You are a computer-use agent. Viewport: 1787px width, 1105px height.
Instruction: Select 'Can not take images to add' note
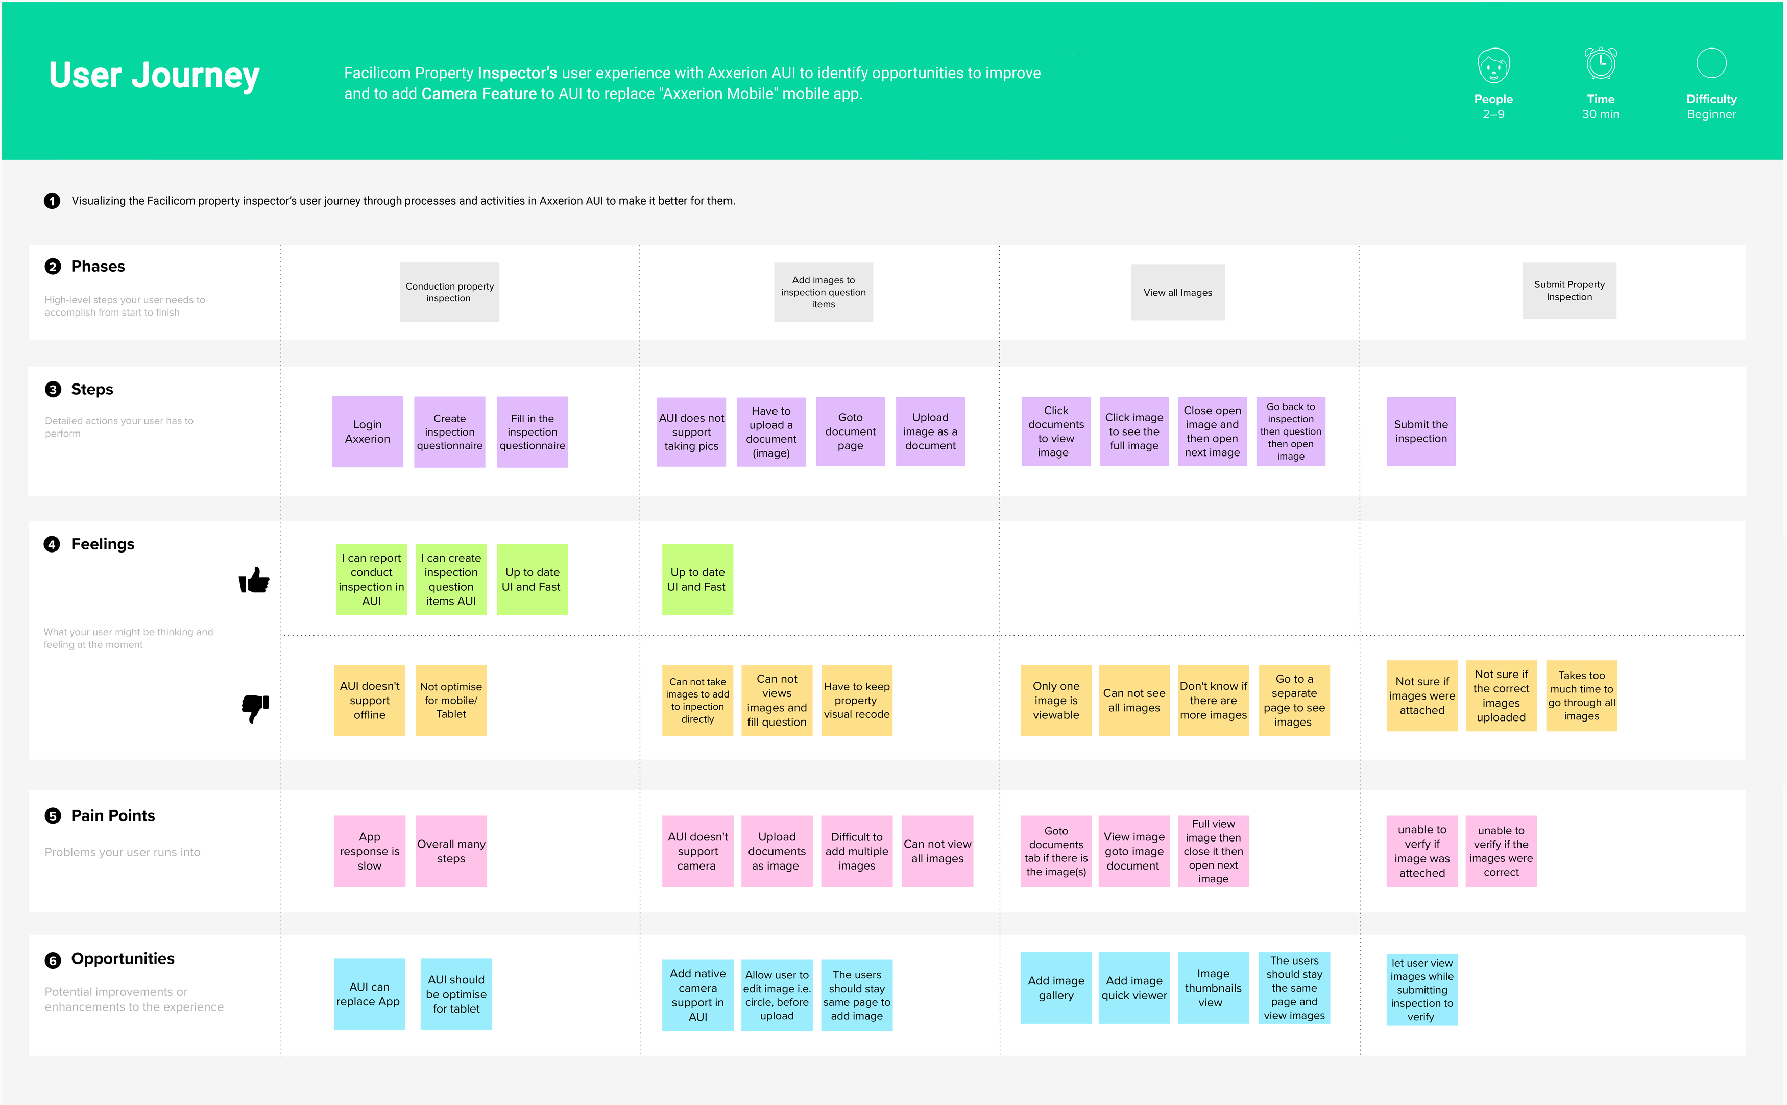click(x=698, y=700)
